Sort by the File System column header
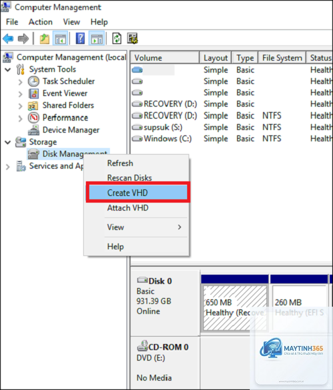Screen dimensions: 333x390 282,58
